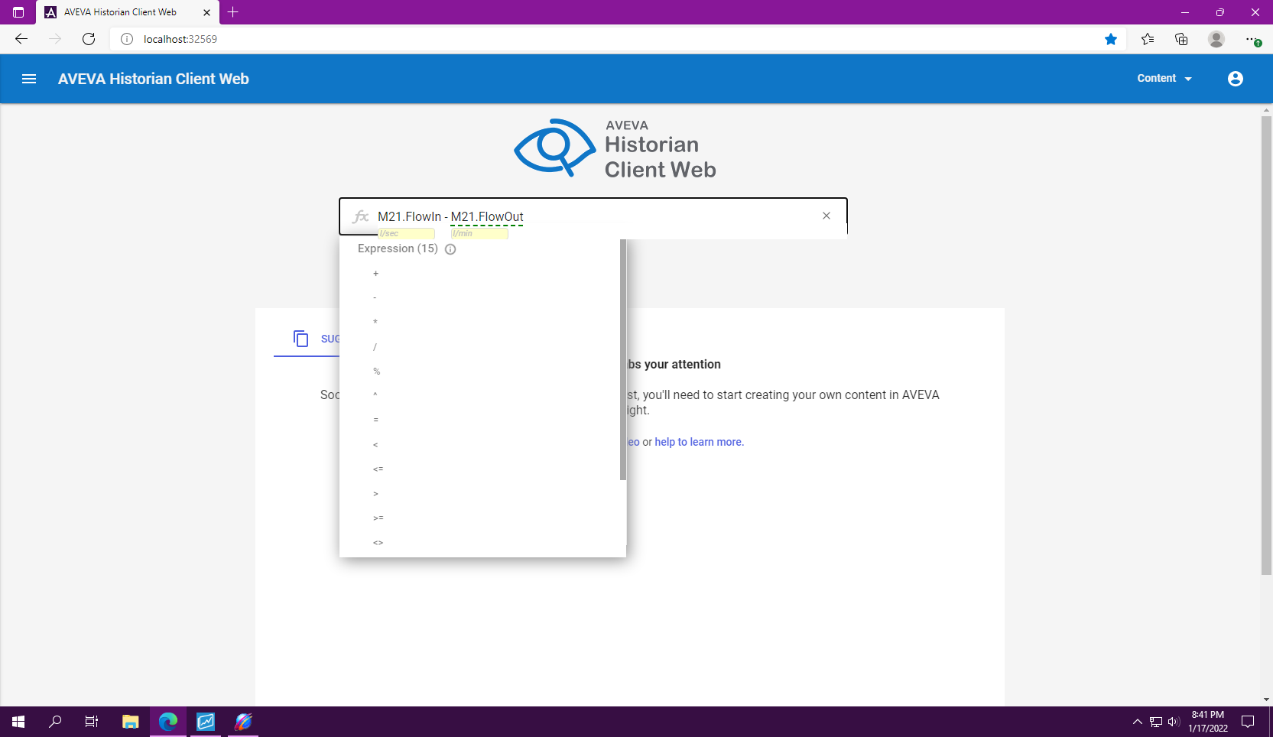
Task: Click the expression list scrollbar
Action: click(x=623, y=359)
